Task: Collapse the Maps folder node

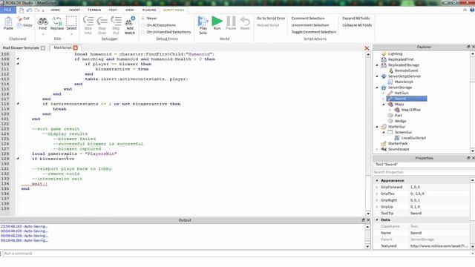Action: (x=384, y=104)
